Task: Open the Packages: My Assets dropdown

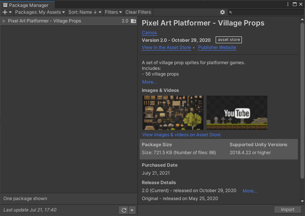Action: point(40,12)
